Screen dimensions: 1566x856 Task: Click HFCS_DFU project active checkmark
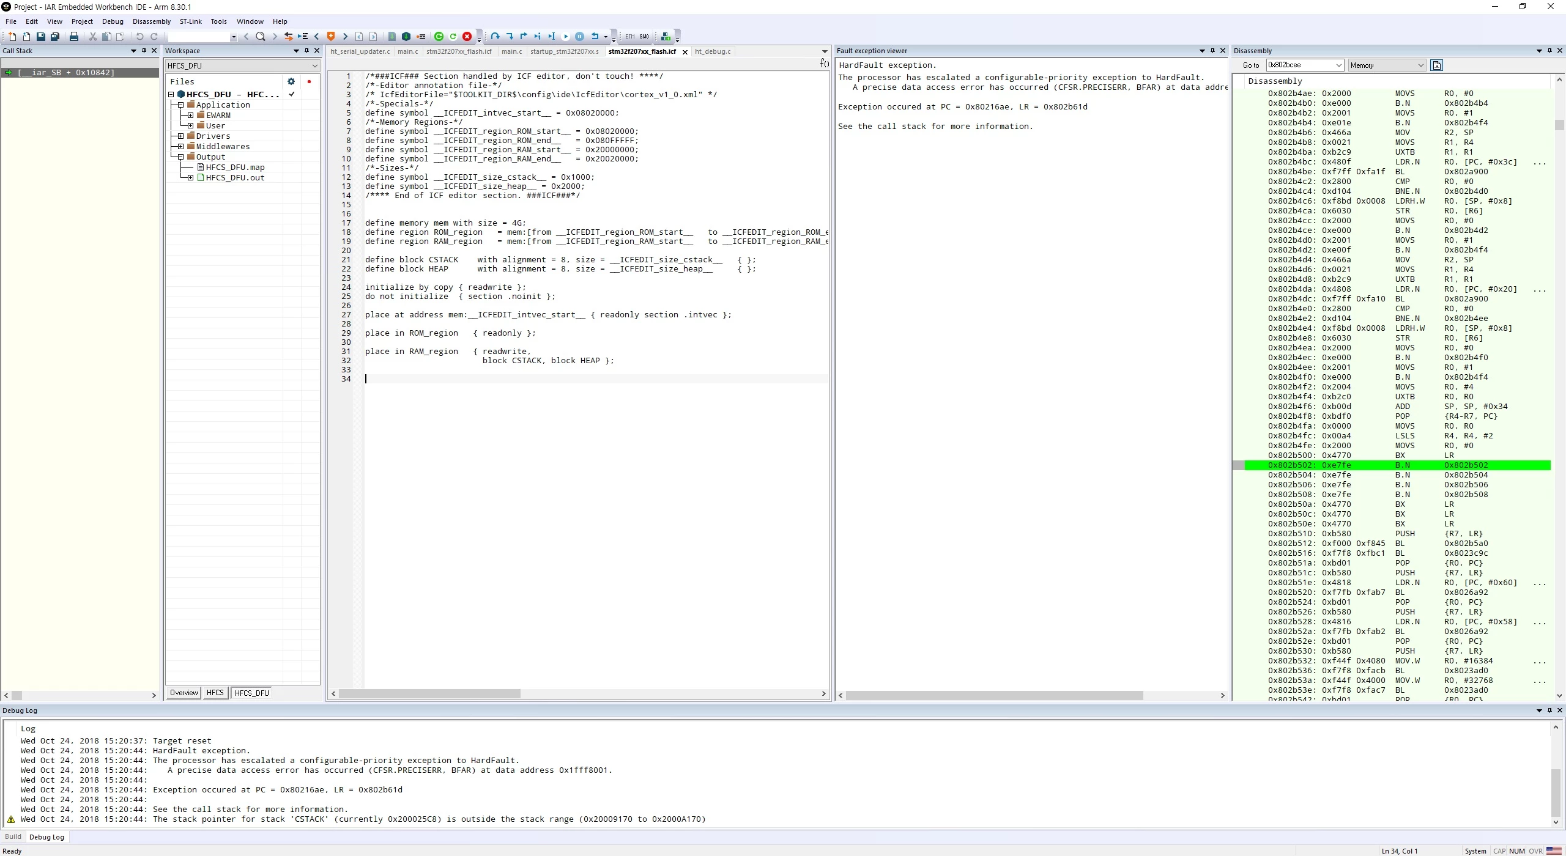tap(292, 94)
